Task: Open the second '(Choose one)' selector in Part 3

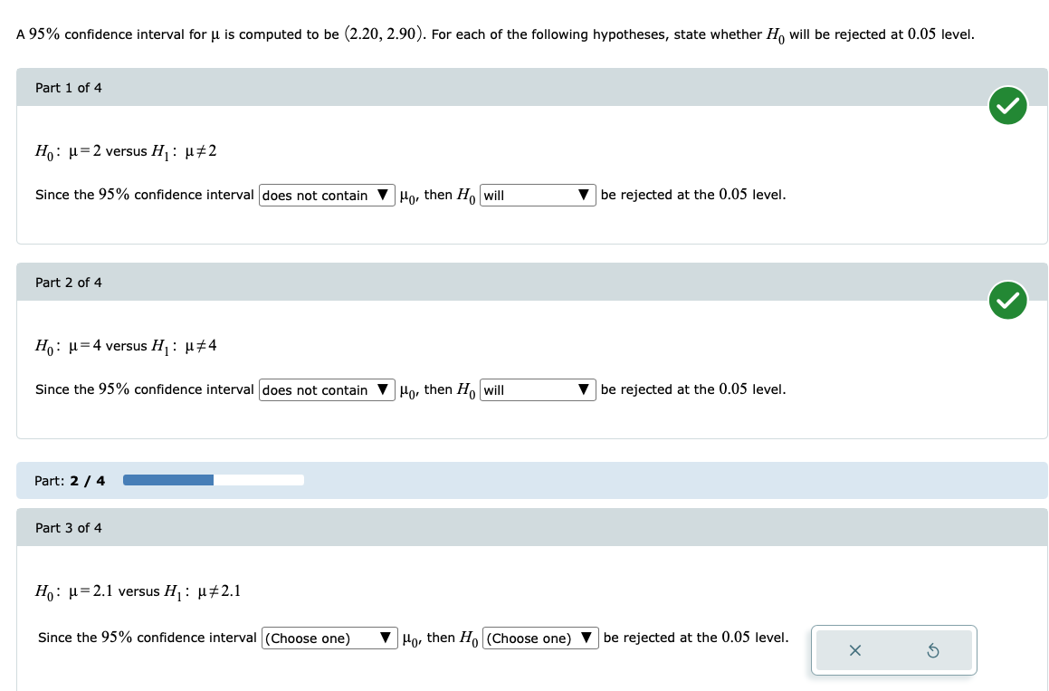Action: pos(539,638)
